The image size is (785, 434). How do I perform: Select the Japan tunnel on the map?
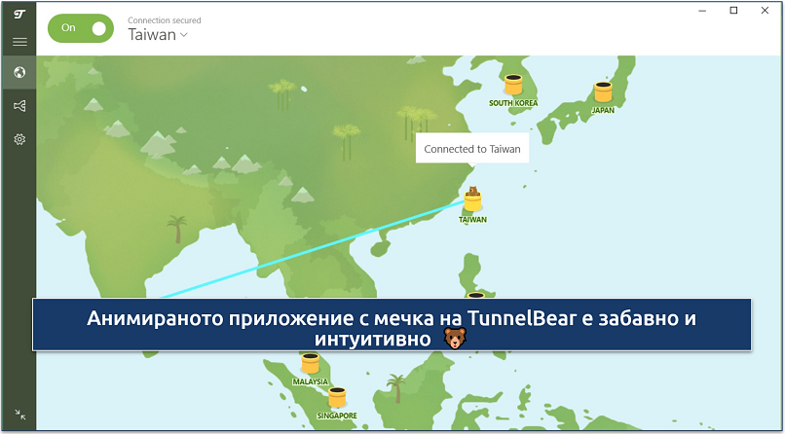(x=603, y=92)
